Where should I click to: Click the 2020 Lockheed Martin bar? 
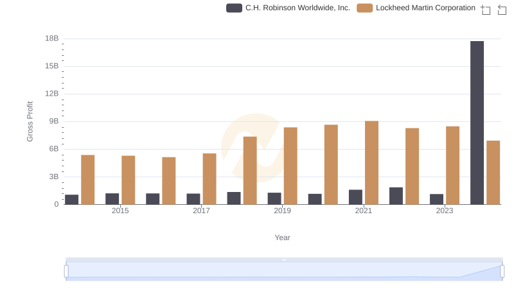tap(331, 164)
